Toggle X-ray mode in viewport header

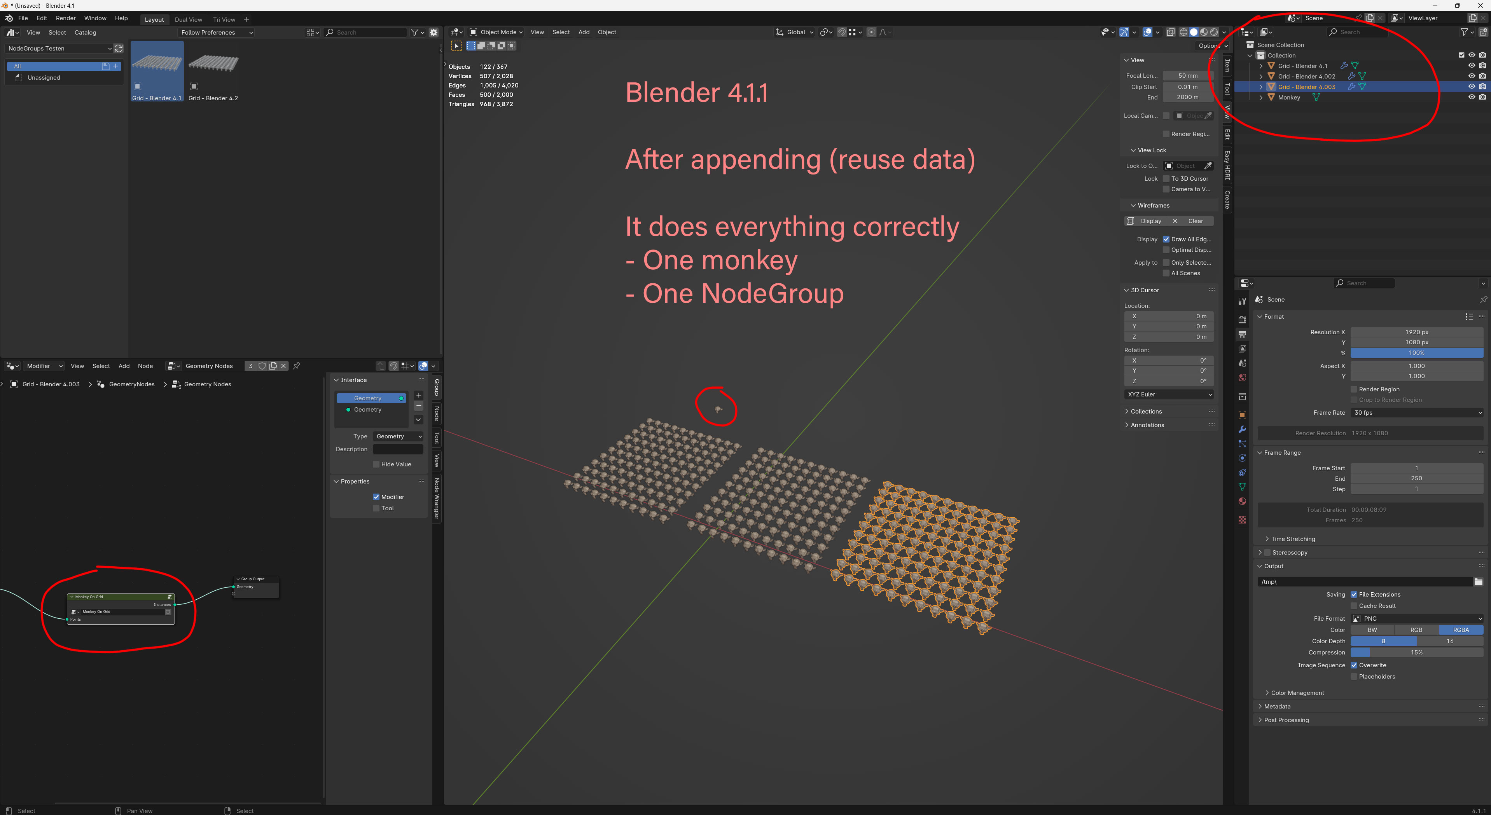(1170, 32)
